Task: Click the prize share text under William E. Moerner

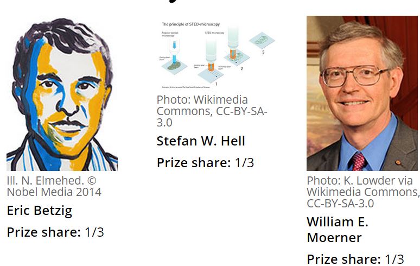Action: [x=355, y=259]
